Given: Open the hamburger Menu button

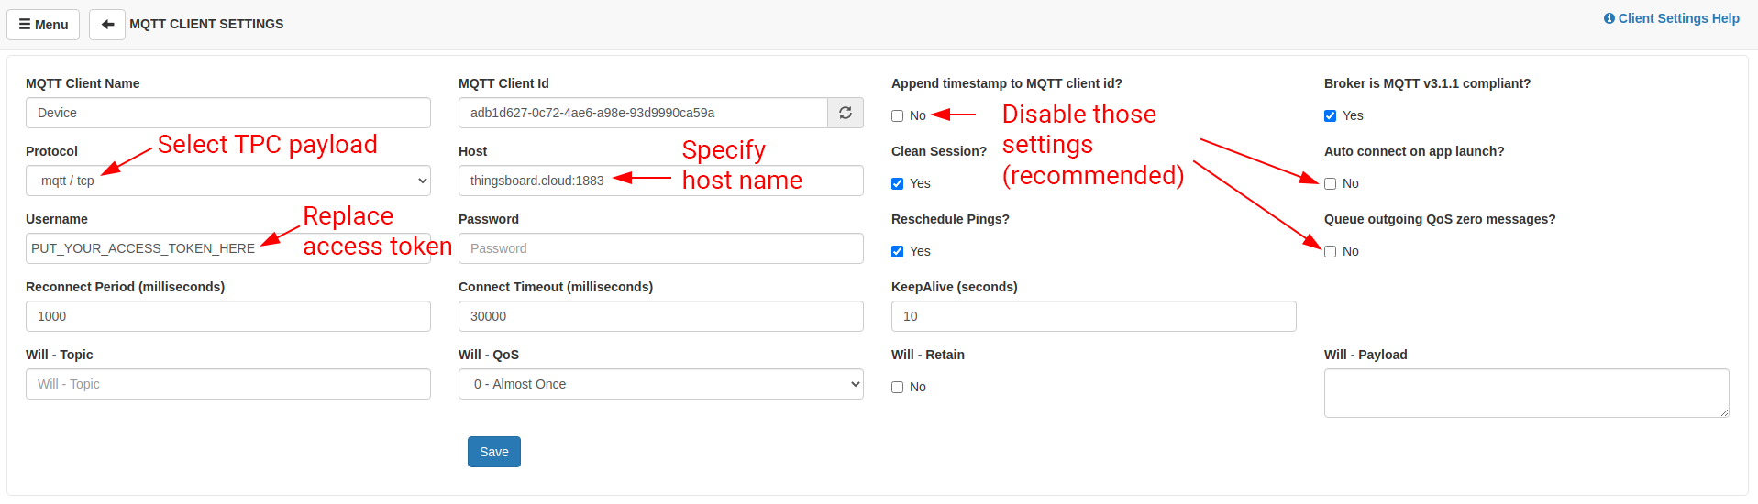Looking at the screenshot, I should pyautogui.click(x=43, y=25).
